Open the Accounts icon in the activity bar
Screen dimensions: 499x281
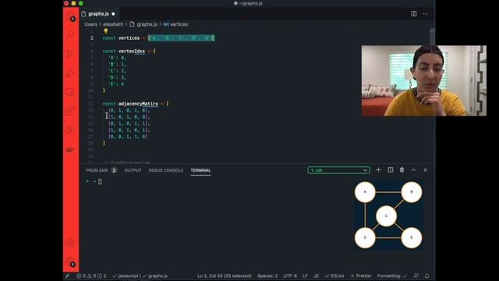[x=70, y=243]
